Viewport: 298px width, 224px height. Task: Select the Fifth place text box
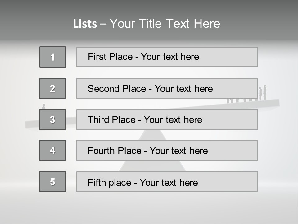pos(167,182)
